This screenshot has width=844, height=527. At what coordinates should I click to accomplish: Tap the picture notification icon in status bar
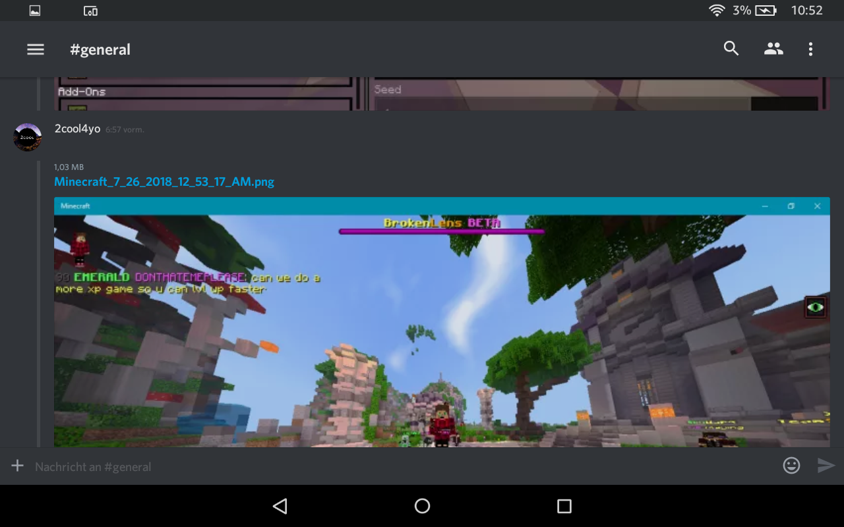tap(35, 11)
